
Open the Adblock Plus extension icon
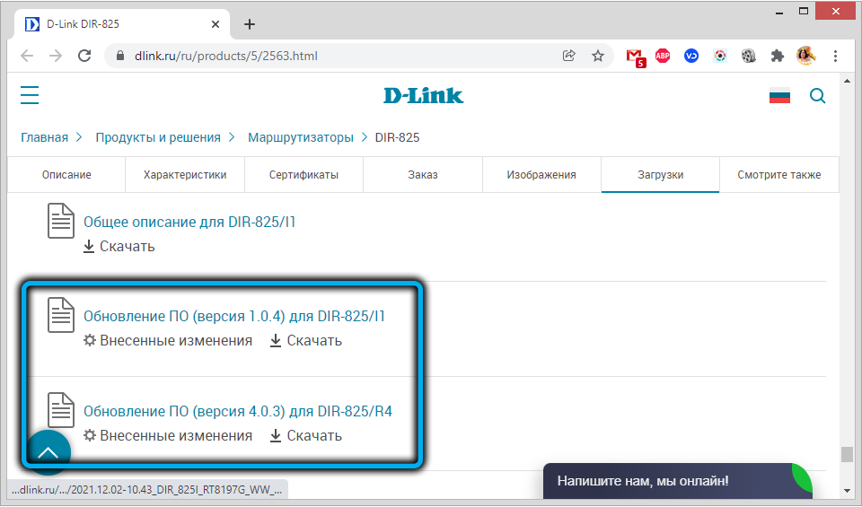coord(663,56)
